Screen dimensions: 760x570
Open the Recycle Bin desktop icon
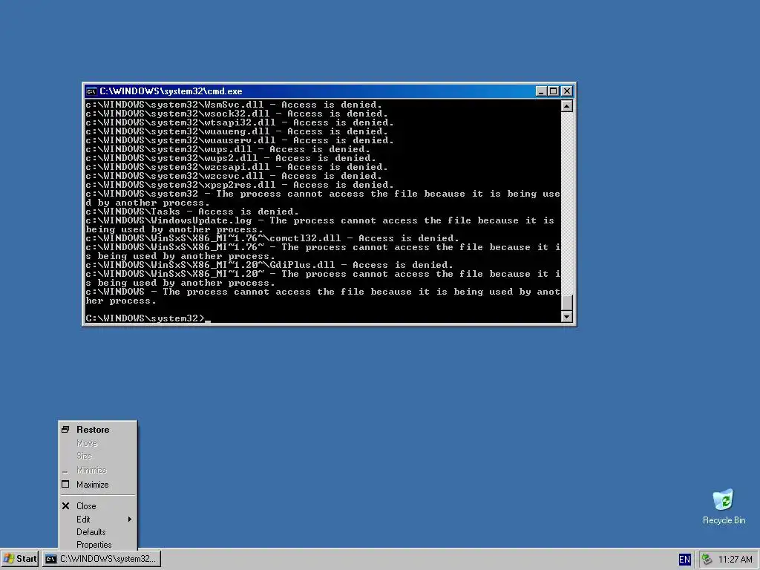pyautogui.click(x=724, y=507)
